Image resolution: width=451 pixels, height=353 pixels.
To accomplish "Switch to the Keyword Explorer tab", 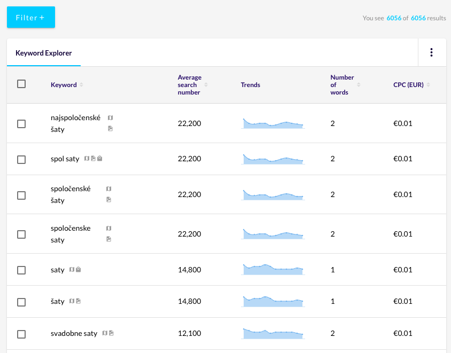I will pyautogui.click(x=44, y=53).
